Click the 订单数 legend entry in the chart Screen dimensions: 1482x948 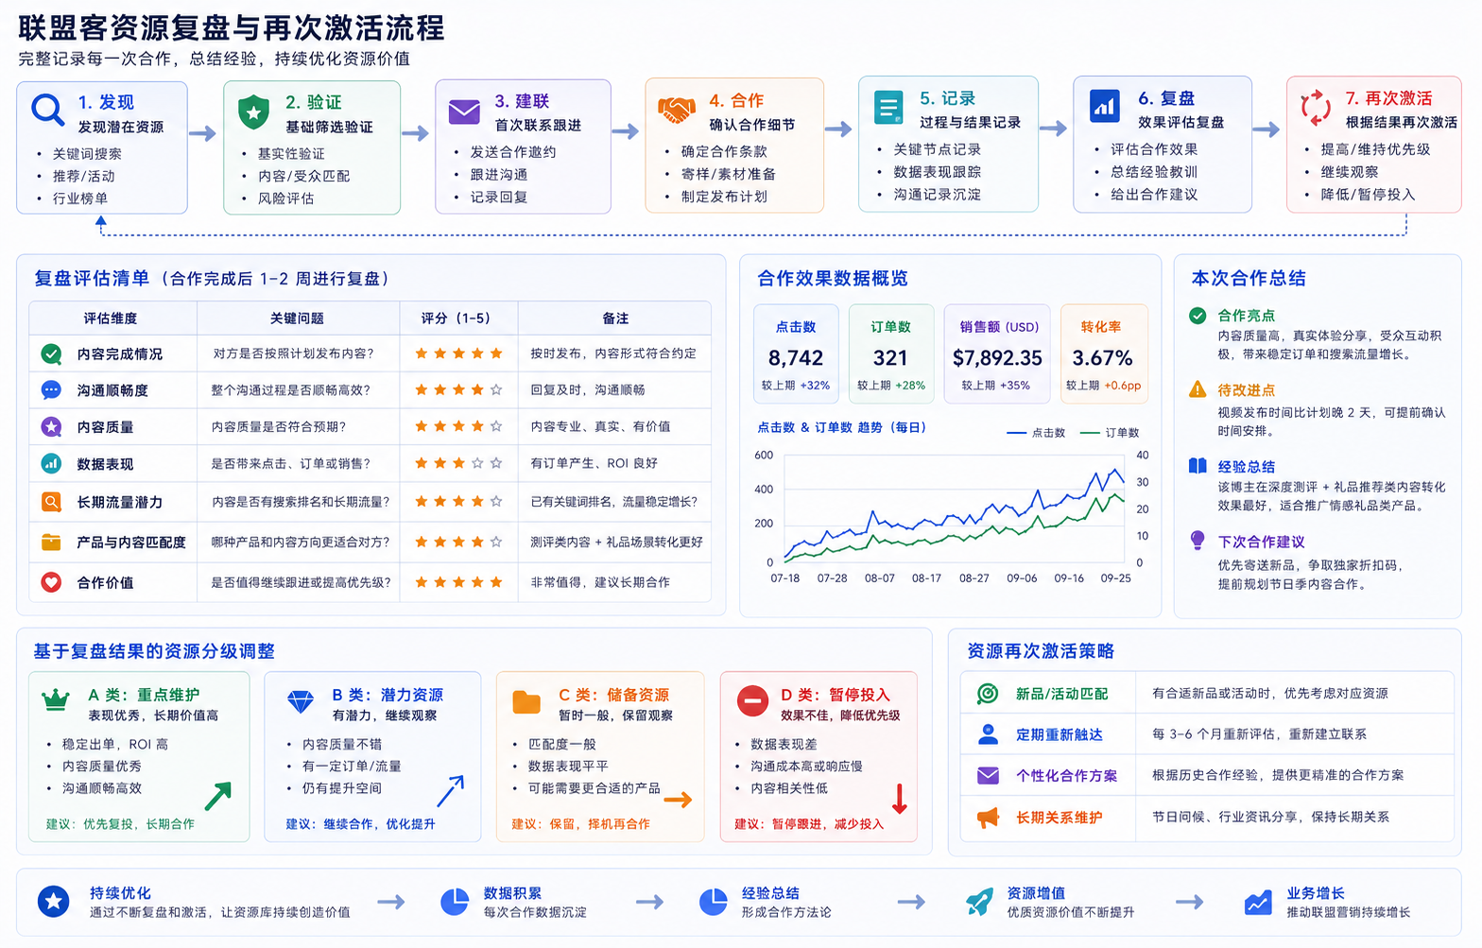pyautogui.click(x=1110, y=433)
